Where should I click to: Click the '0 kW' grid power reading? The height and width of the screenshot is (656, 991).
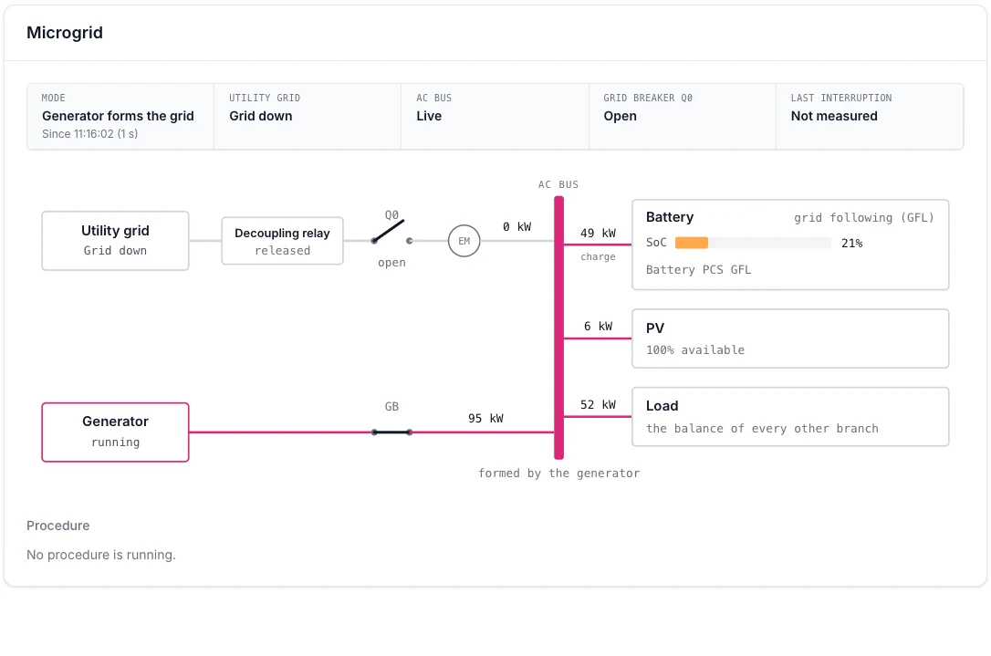point(517,227)
